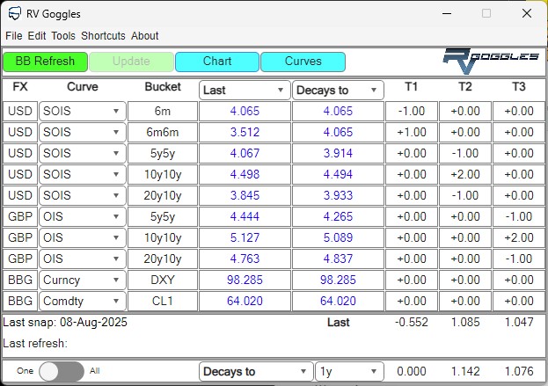The height and width of the screenshot is (386, 548).
Task: Click the FX cell USD in 6m row
Action: click(20, 112)
